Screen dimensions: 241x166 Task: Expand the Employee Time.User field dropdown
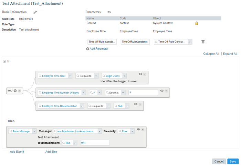point(70,76)
